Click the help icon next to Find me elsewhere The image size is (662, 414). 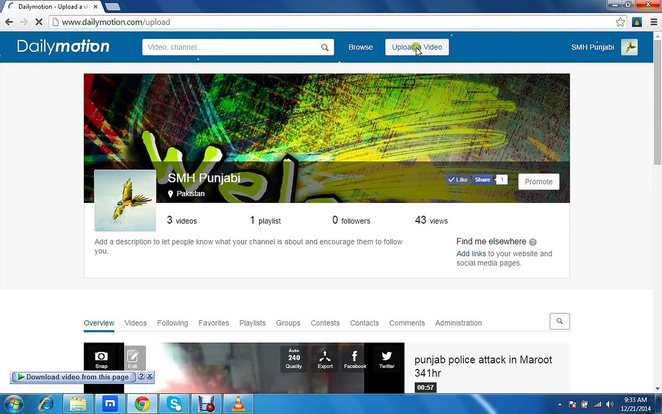pos(533,242)
